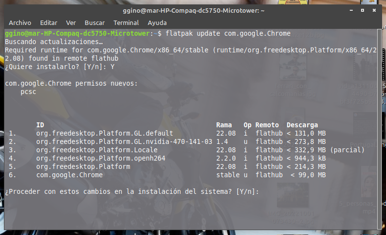Image resolution: width=386 pixels, height=235 pixels.
Task: Click download size '< 214,3 MB'
Action: [x=306, y=167]
